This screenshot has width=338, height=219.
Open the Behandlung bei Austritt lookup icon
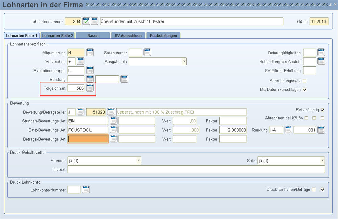321,61
